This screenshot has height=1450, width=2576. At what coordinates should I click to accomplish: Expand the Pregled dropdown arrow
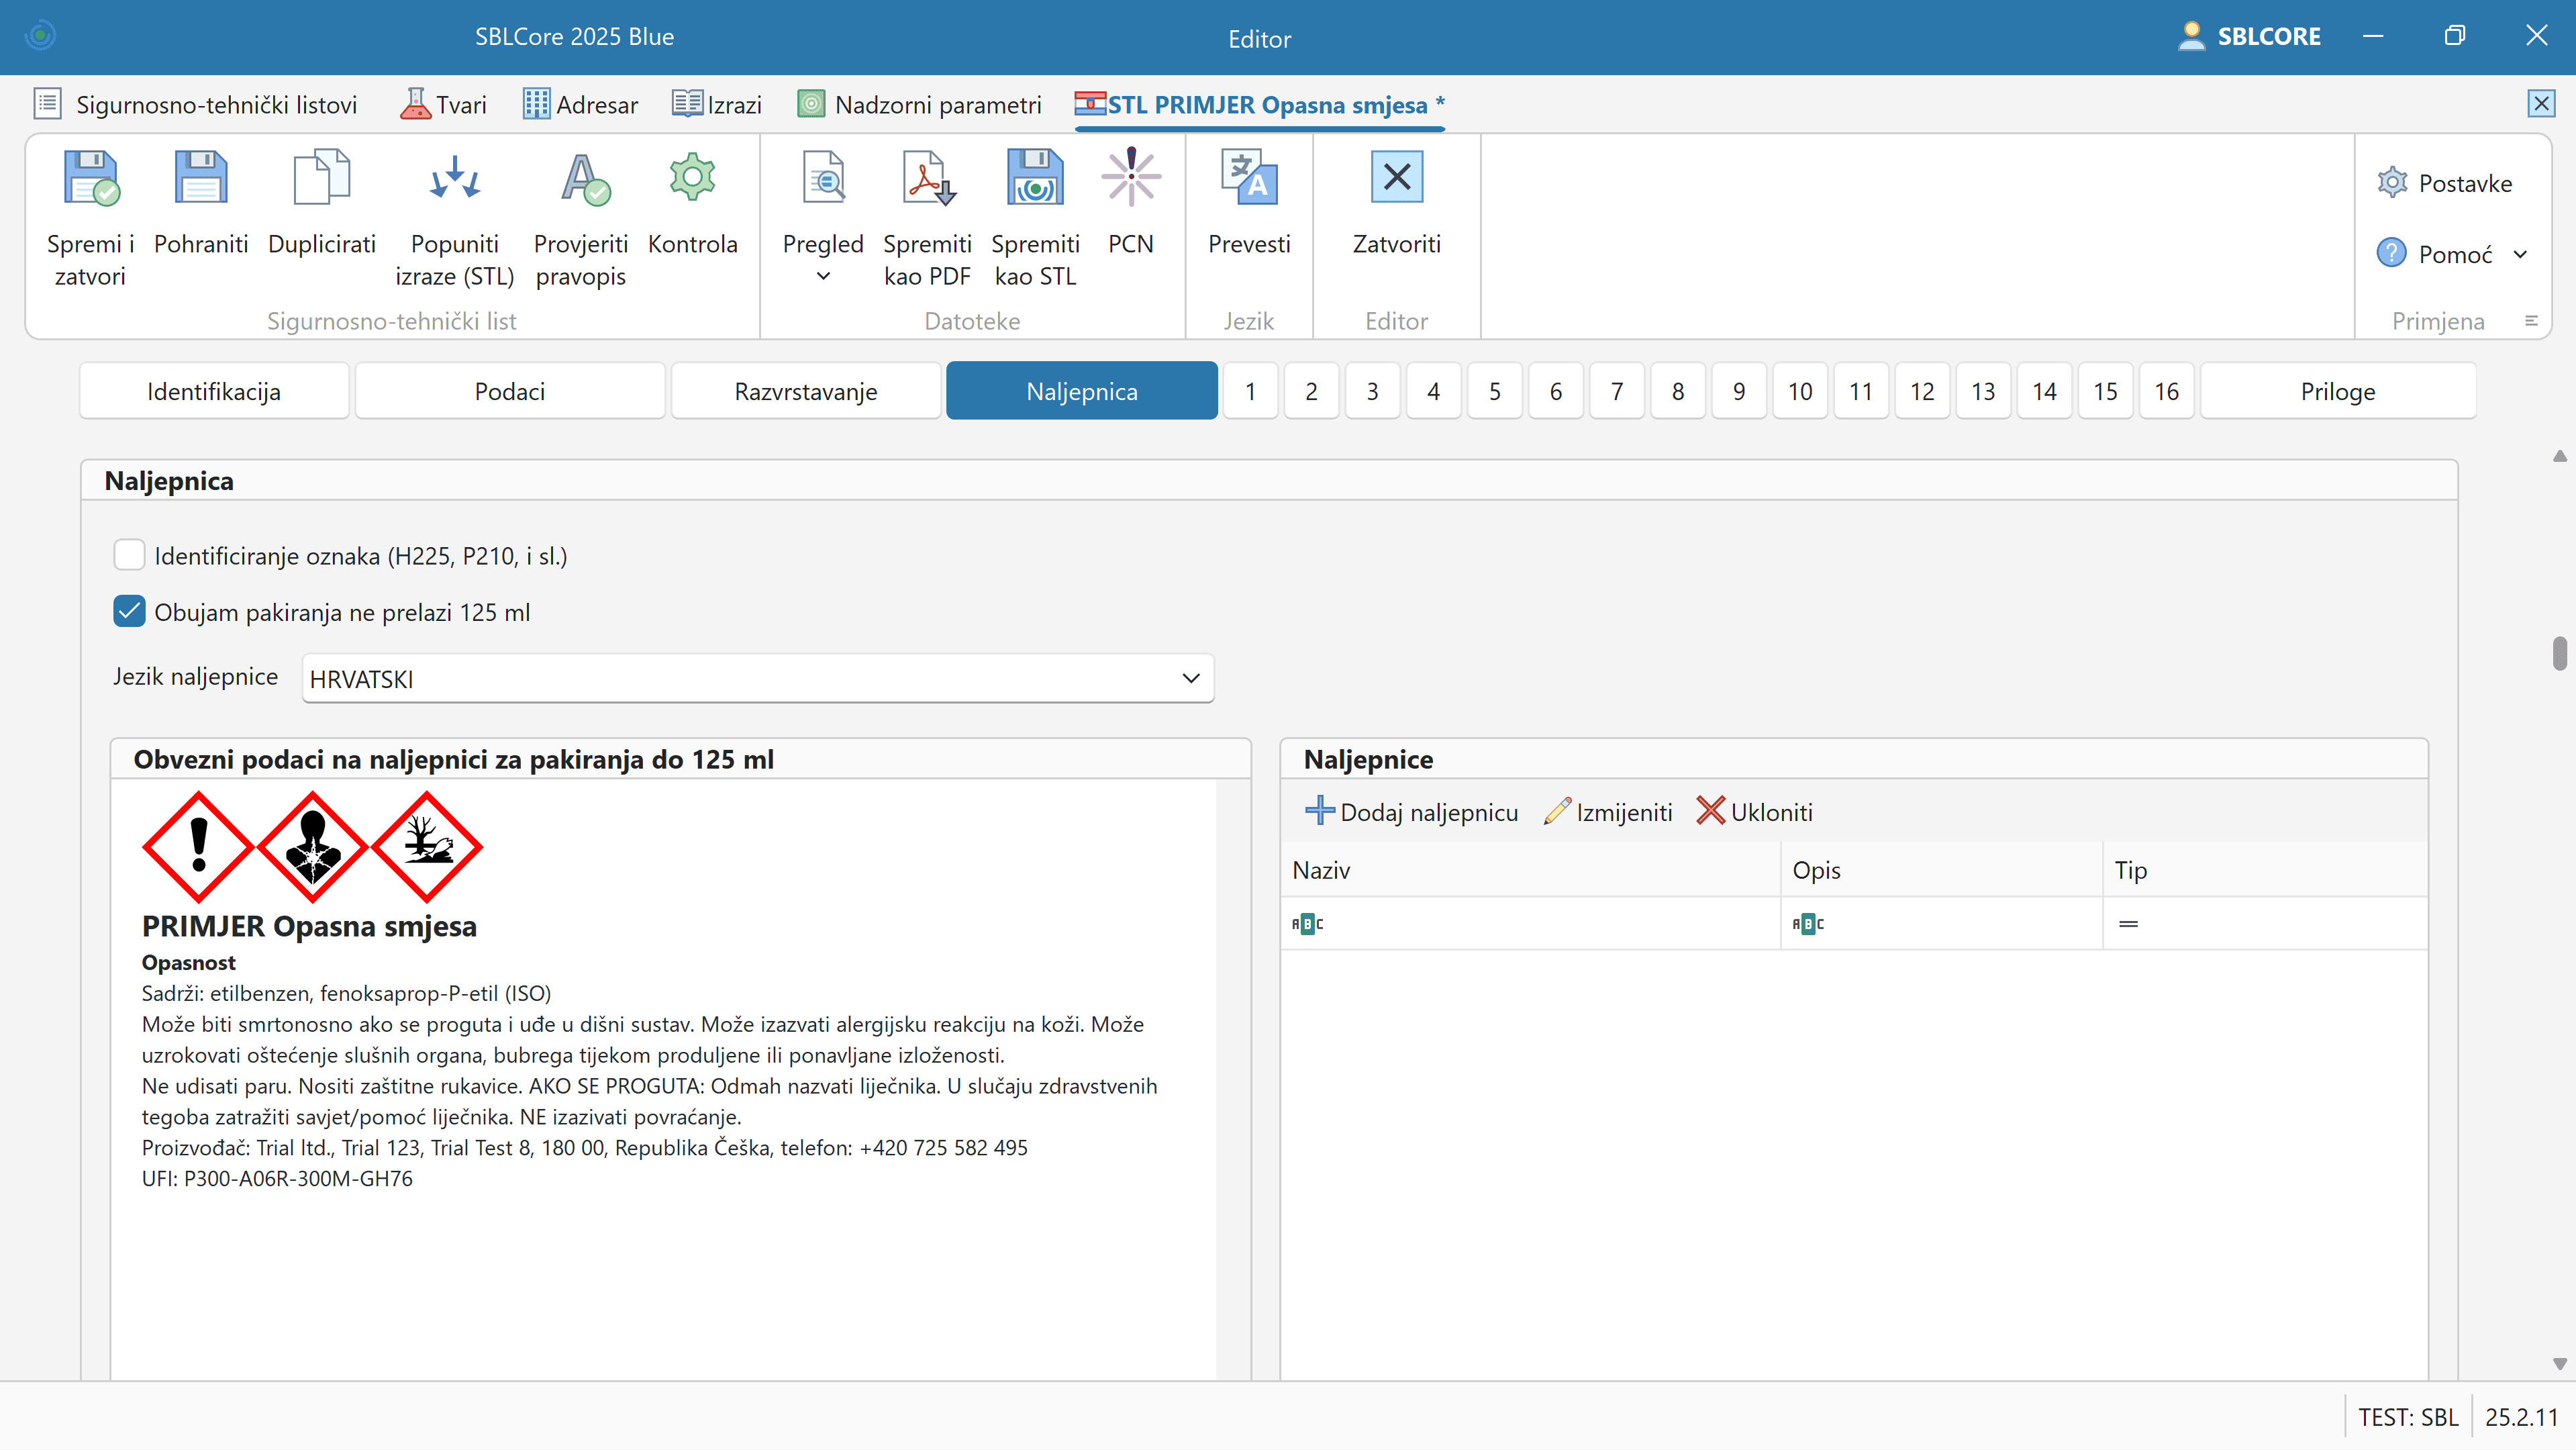[x=822, y=277]
